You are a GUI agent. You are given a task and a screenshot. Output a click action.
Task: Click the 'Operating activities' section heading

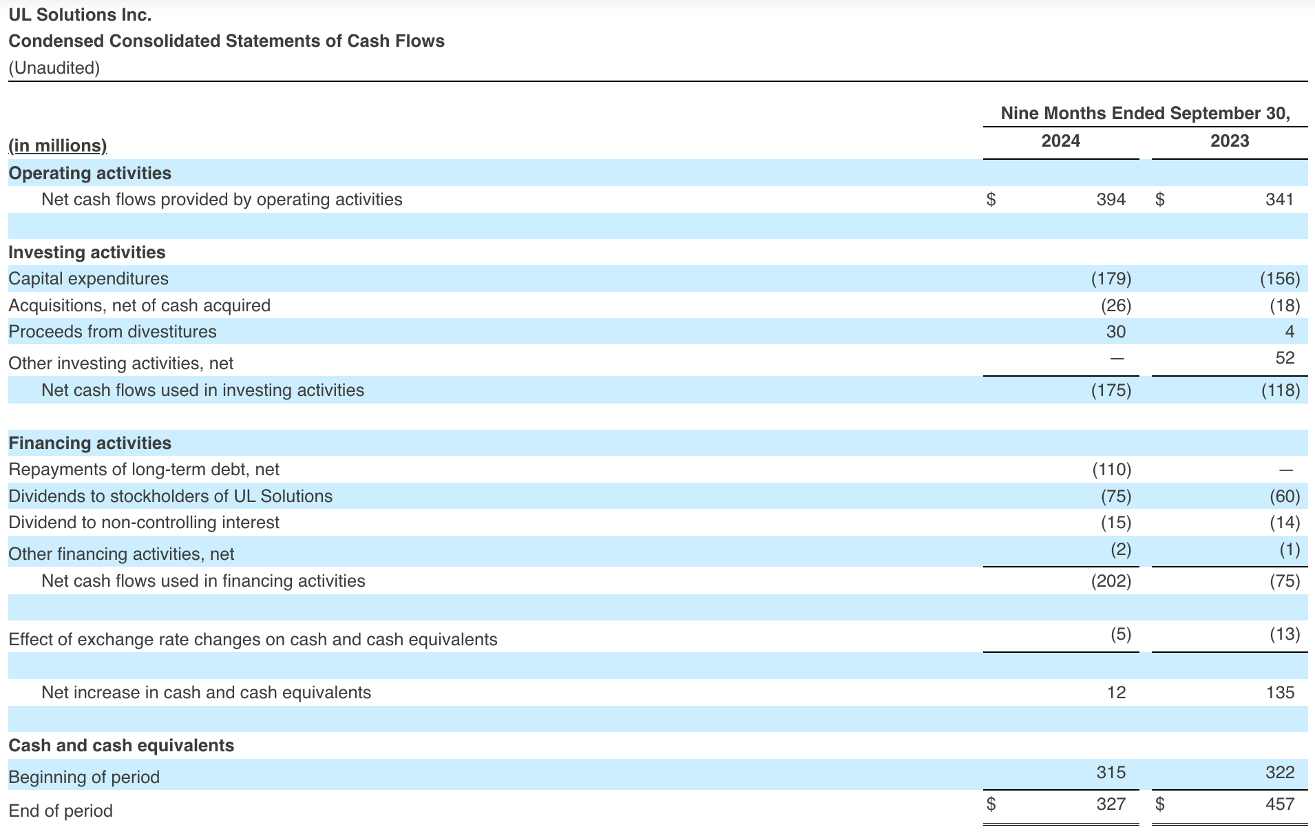90,173
